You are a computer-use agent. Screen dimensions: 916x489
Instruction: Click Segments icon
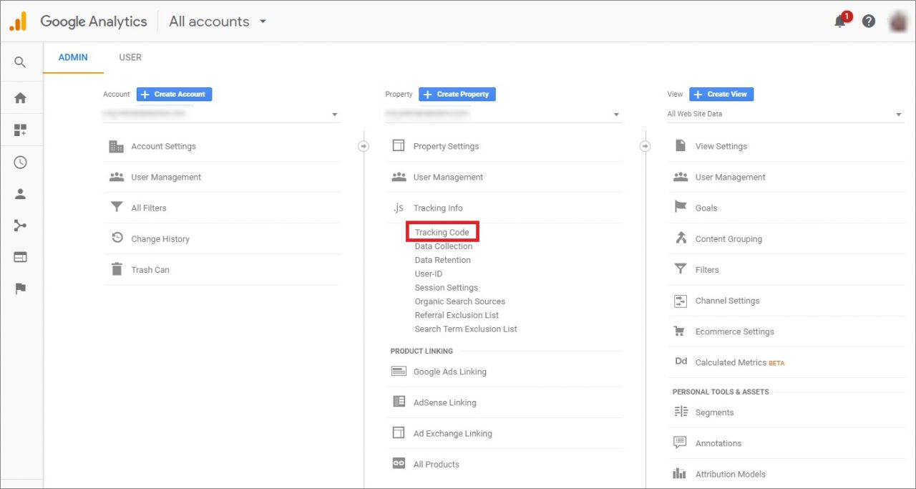tap(681, 412)
